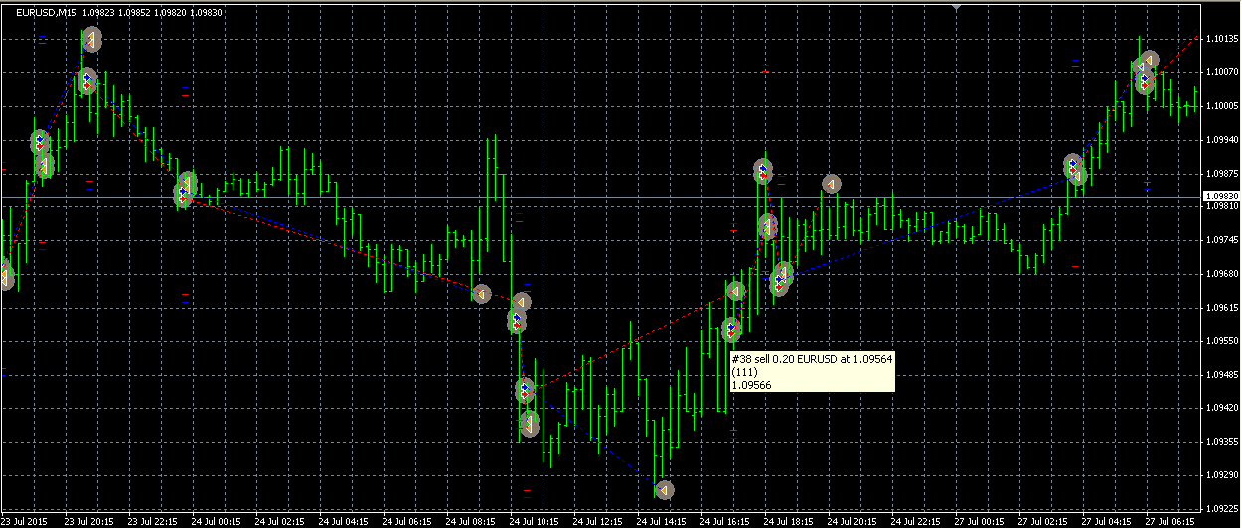This screenshot has height=528, width=1242.
Task: Click the 24 Jul 20:15 time label
Action: [x=853, y=521]
